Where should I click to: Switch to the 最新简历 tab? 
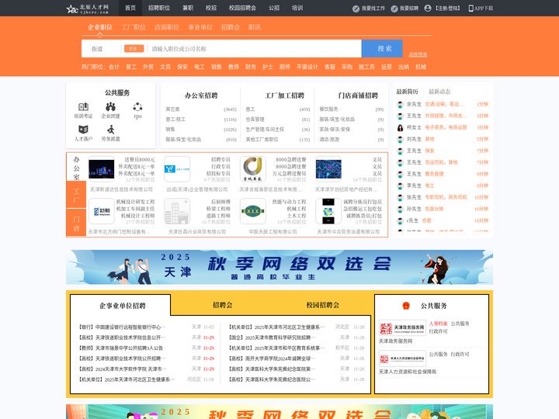tap(407, 92)
